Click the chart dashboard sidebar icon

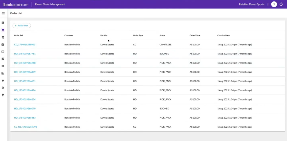click(3, 23)
